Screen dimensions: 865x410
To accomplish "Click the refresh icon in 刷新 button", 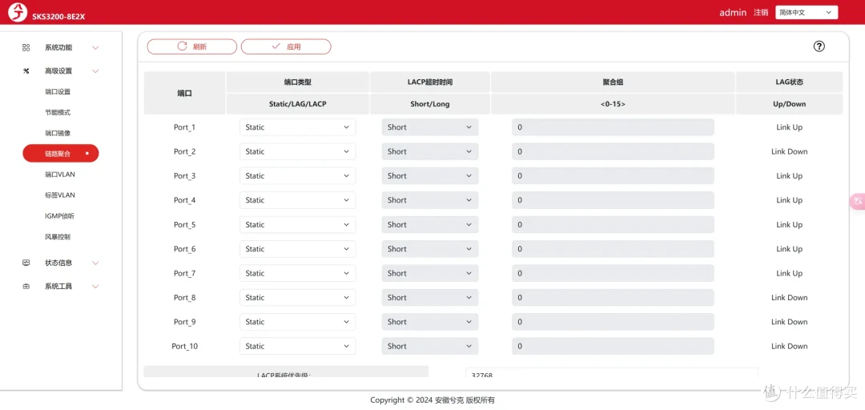I will point(182,46).
